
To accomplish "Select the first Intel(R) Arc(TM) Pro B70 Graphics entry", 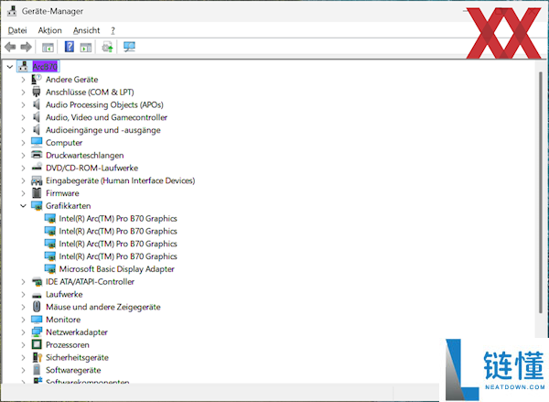I will pyautogui.click(x=118, y=218).
